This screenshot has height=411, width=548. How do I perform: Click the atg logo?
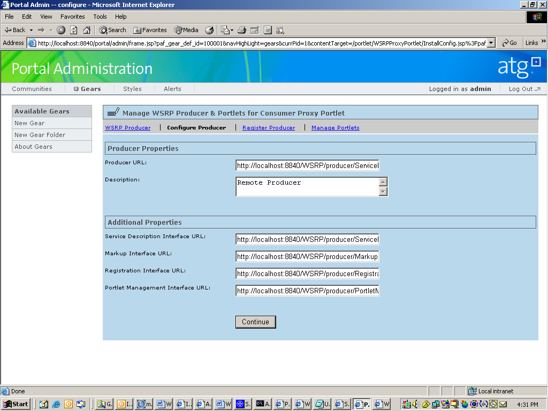[519, 67]
